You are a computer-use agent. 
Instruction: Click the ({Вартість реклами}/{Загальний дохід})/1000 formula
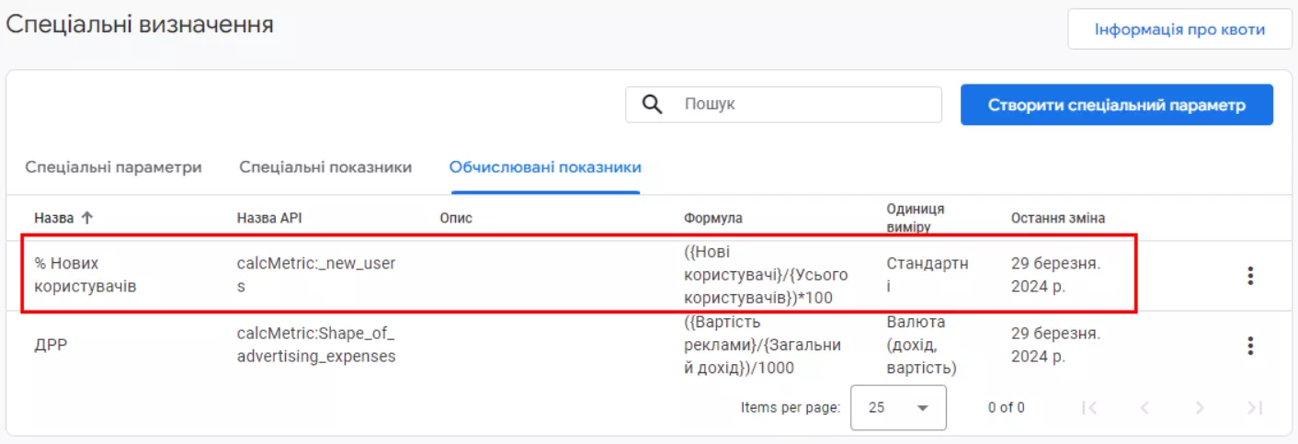click(763, 345)
